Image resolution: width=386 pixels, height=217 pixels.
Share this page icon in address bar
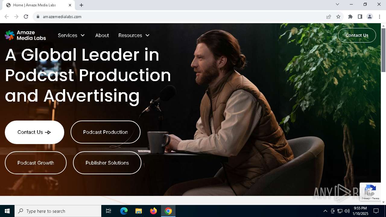(x=329, y=17)
